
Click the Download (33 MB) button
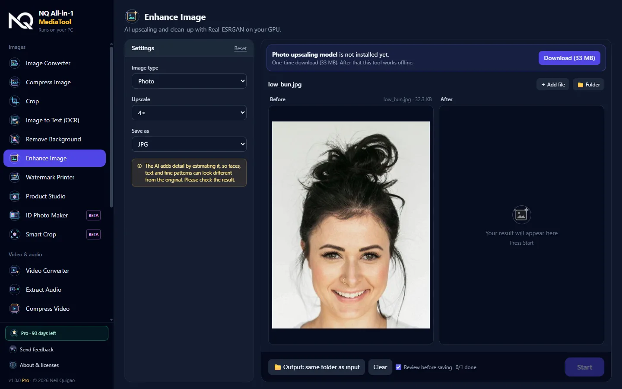(x=569, y=58)
